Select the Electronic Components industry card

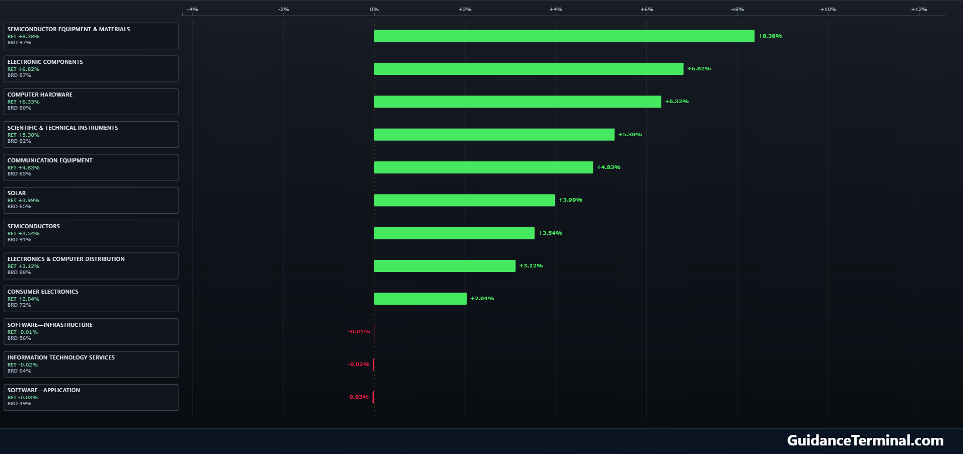click(91, 69)
